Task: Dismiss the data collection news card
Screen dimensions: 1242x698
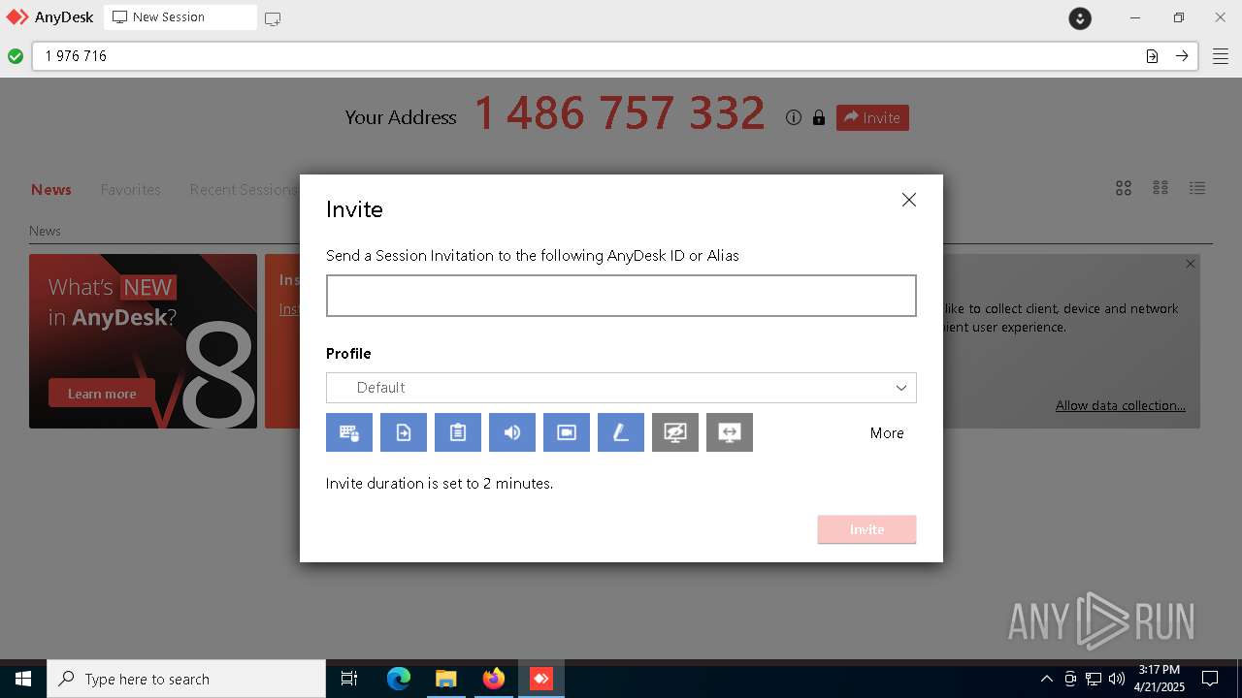Action: point(1191,264)
